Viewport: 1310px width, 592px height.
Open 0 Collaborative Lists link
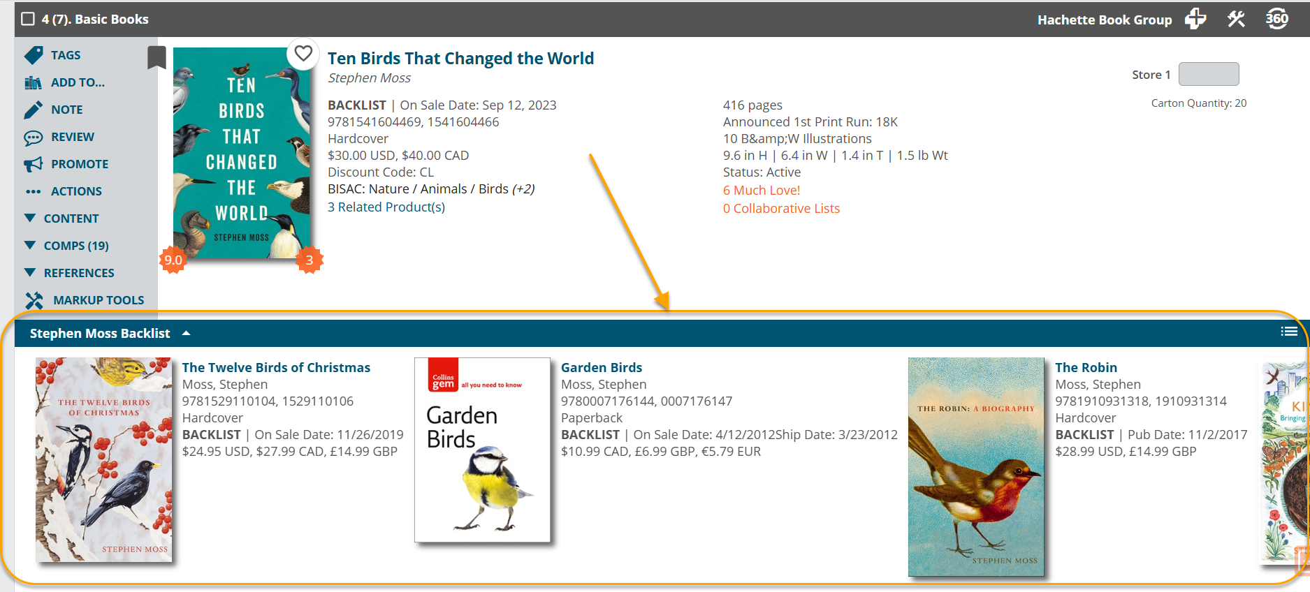point(781,209)
